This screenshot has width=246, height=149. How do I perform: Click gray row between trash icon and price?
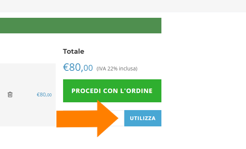click(24, 95)
